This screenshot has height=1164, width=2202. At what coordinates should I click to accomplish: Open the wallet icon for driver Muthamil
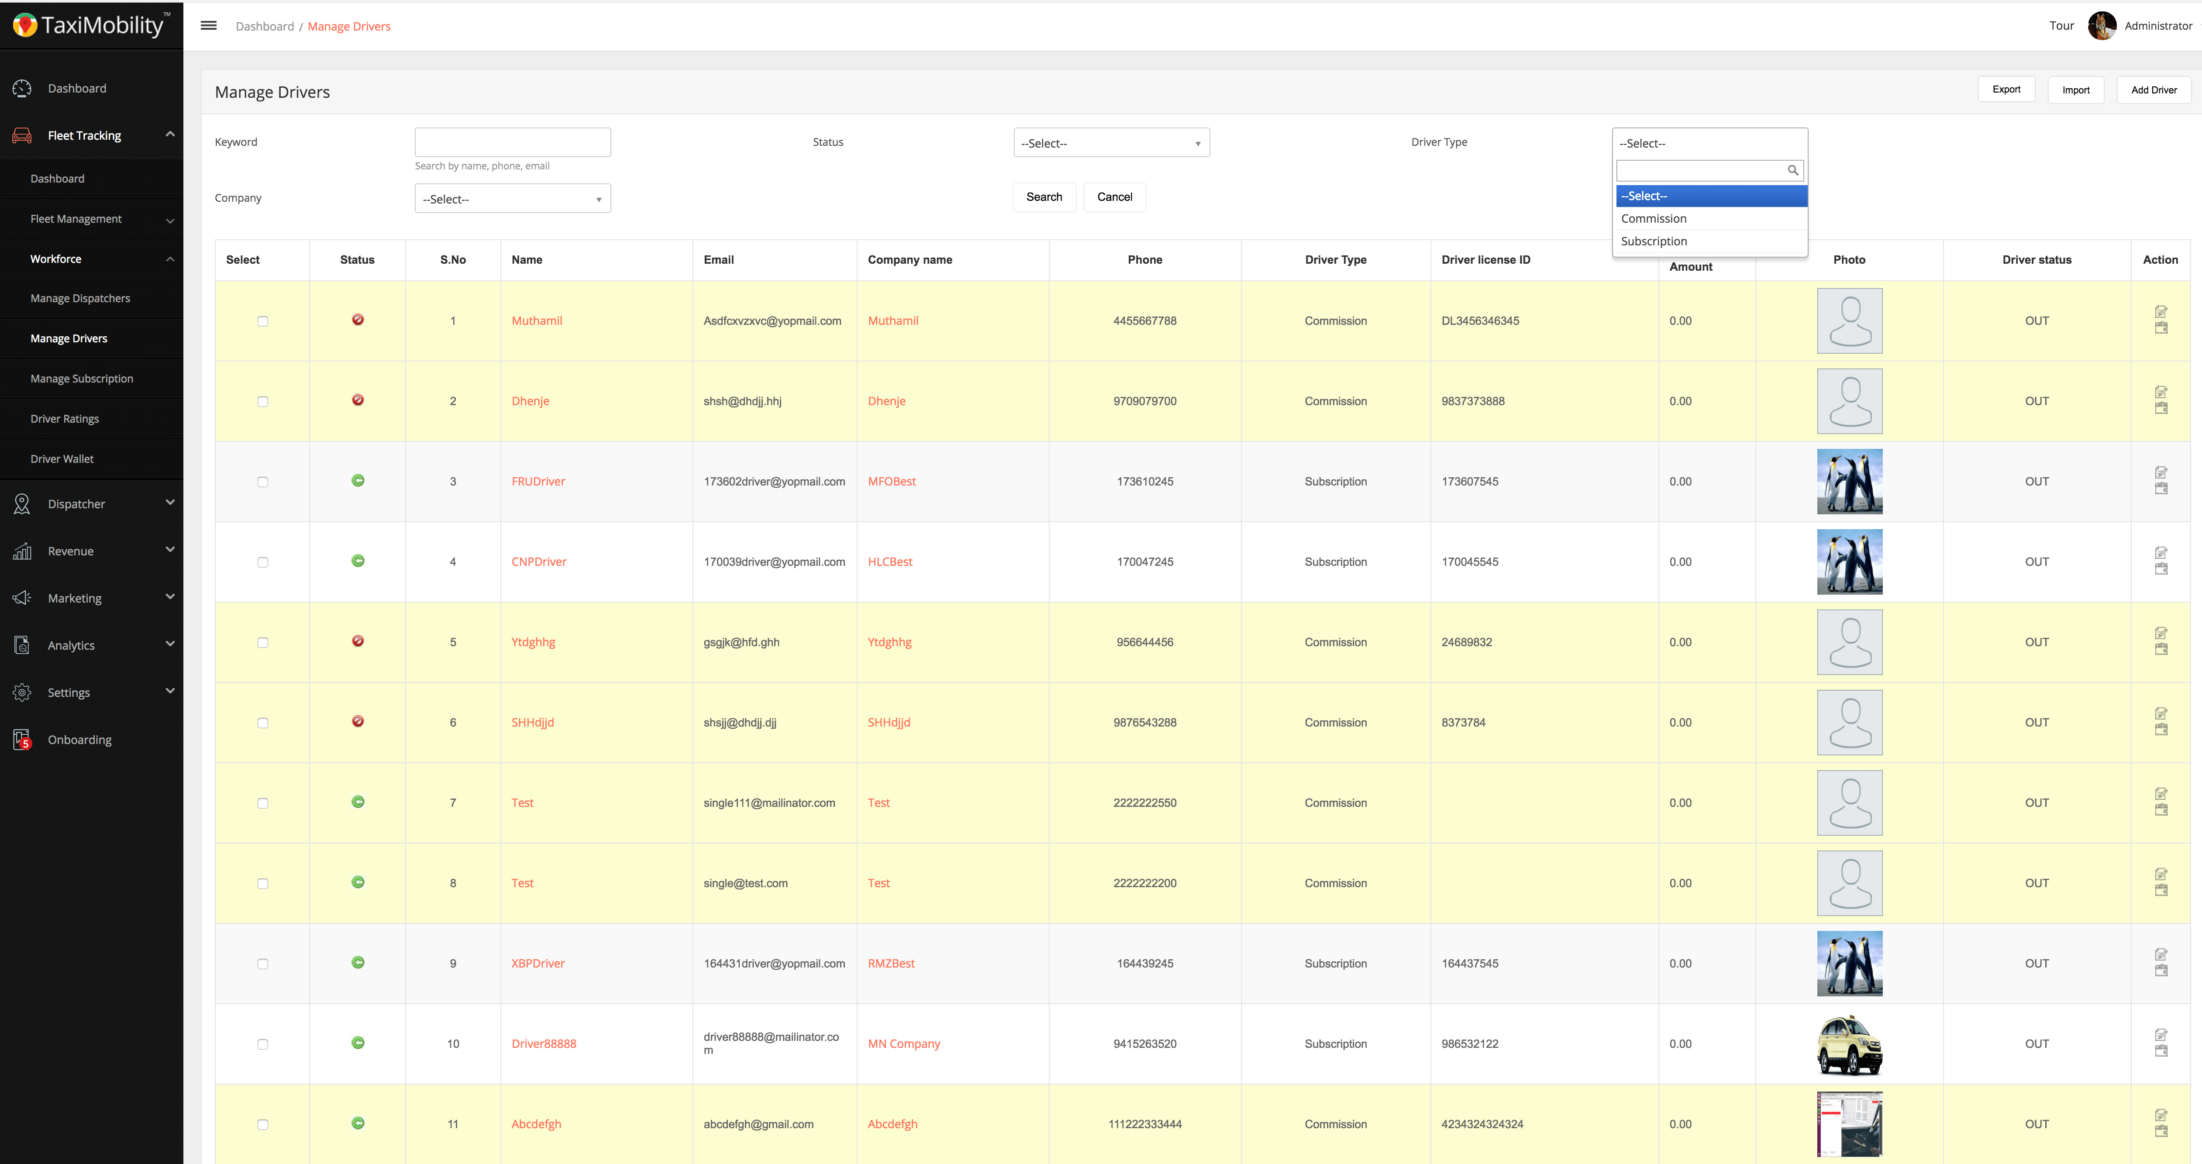[x=2161, y=328]
